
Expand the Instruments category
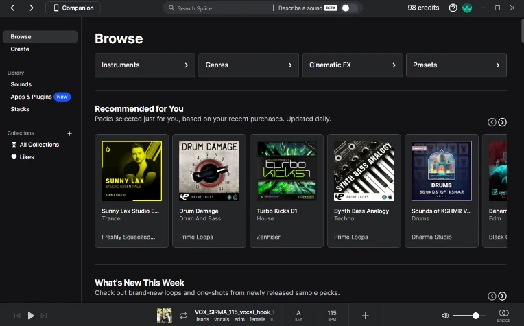tap(145, 65)
